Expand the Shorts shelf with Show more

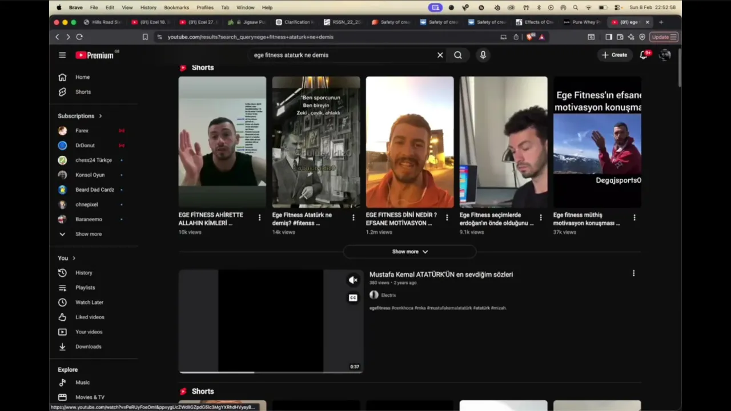[x=410, y=252]
